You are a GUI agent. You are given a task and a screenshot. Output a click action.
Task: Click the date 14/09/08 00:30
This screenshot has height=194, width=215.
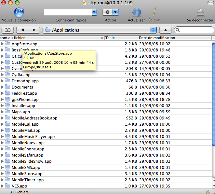click(x=155, y=87)
